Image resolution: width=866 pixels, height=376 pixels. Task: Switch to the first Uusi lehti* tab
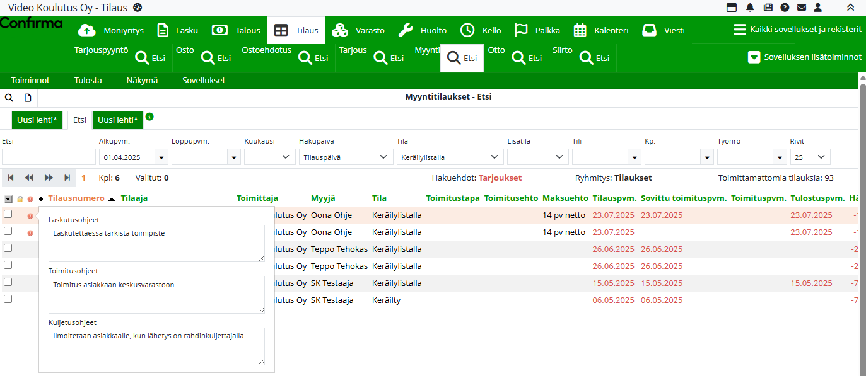[x=37, y=120]
